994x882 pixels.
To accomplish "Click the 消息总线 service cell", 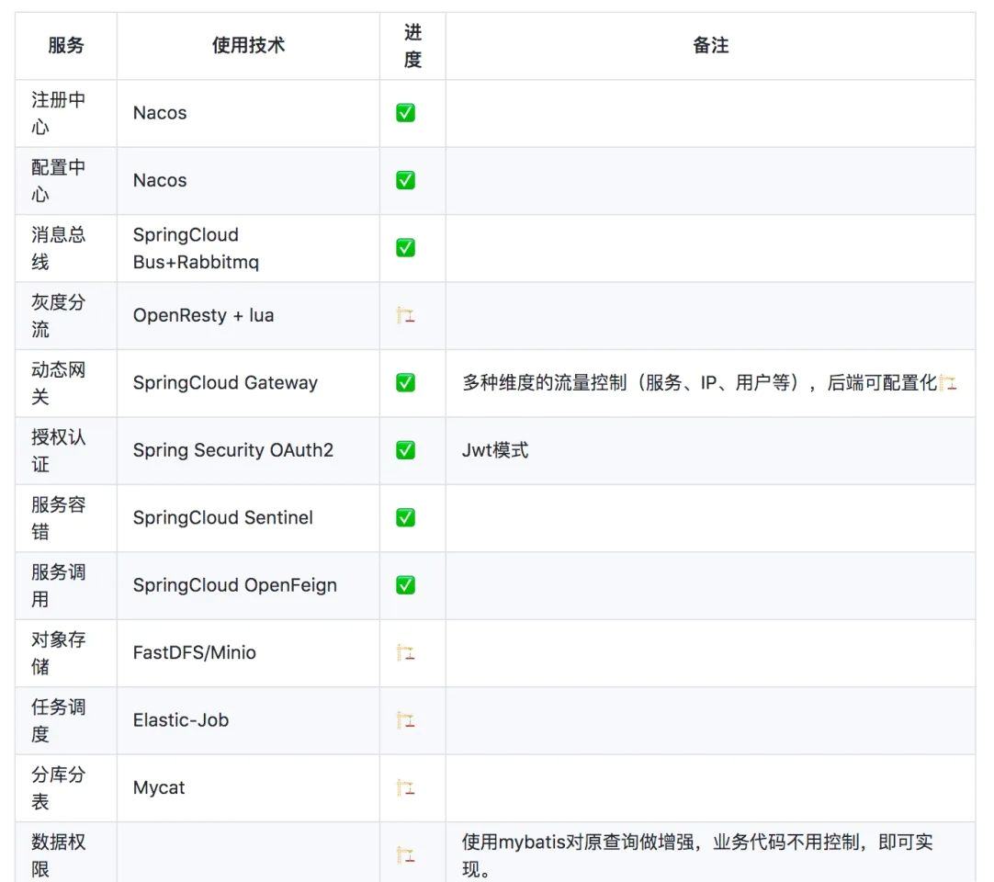I will (x=66, y=248).
